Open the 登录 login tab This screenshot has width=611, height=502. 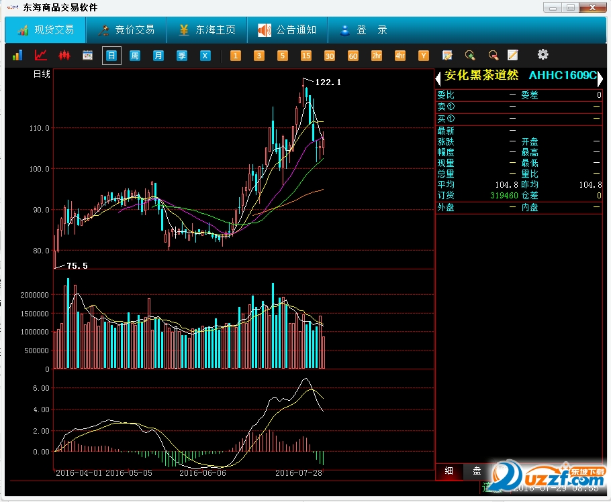pyautogui.click(x=363, y=30)
